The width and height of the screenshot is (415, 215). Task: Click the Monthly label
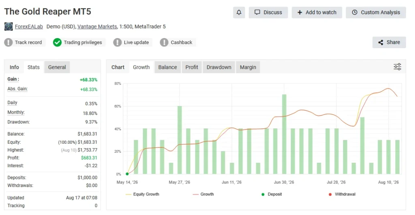click(x=16, y=113)
